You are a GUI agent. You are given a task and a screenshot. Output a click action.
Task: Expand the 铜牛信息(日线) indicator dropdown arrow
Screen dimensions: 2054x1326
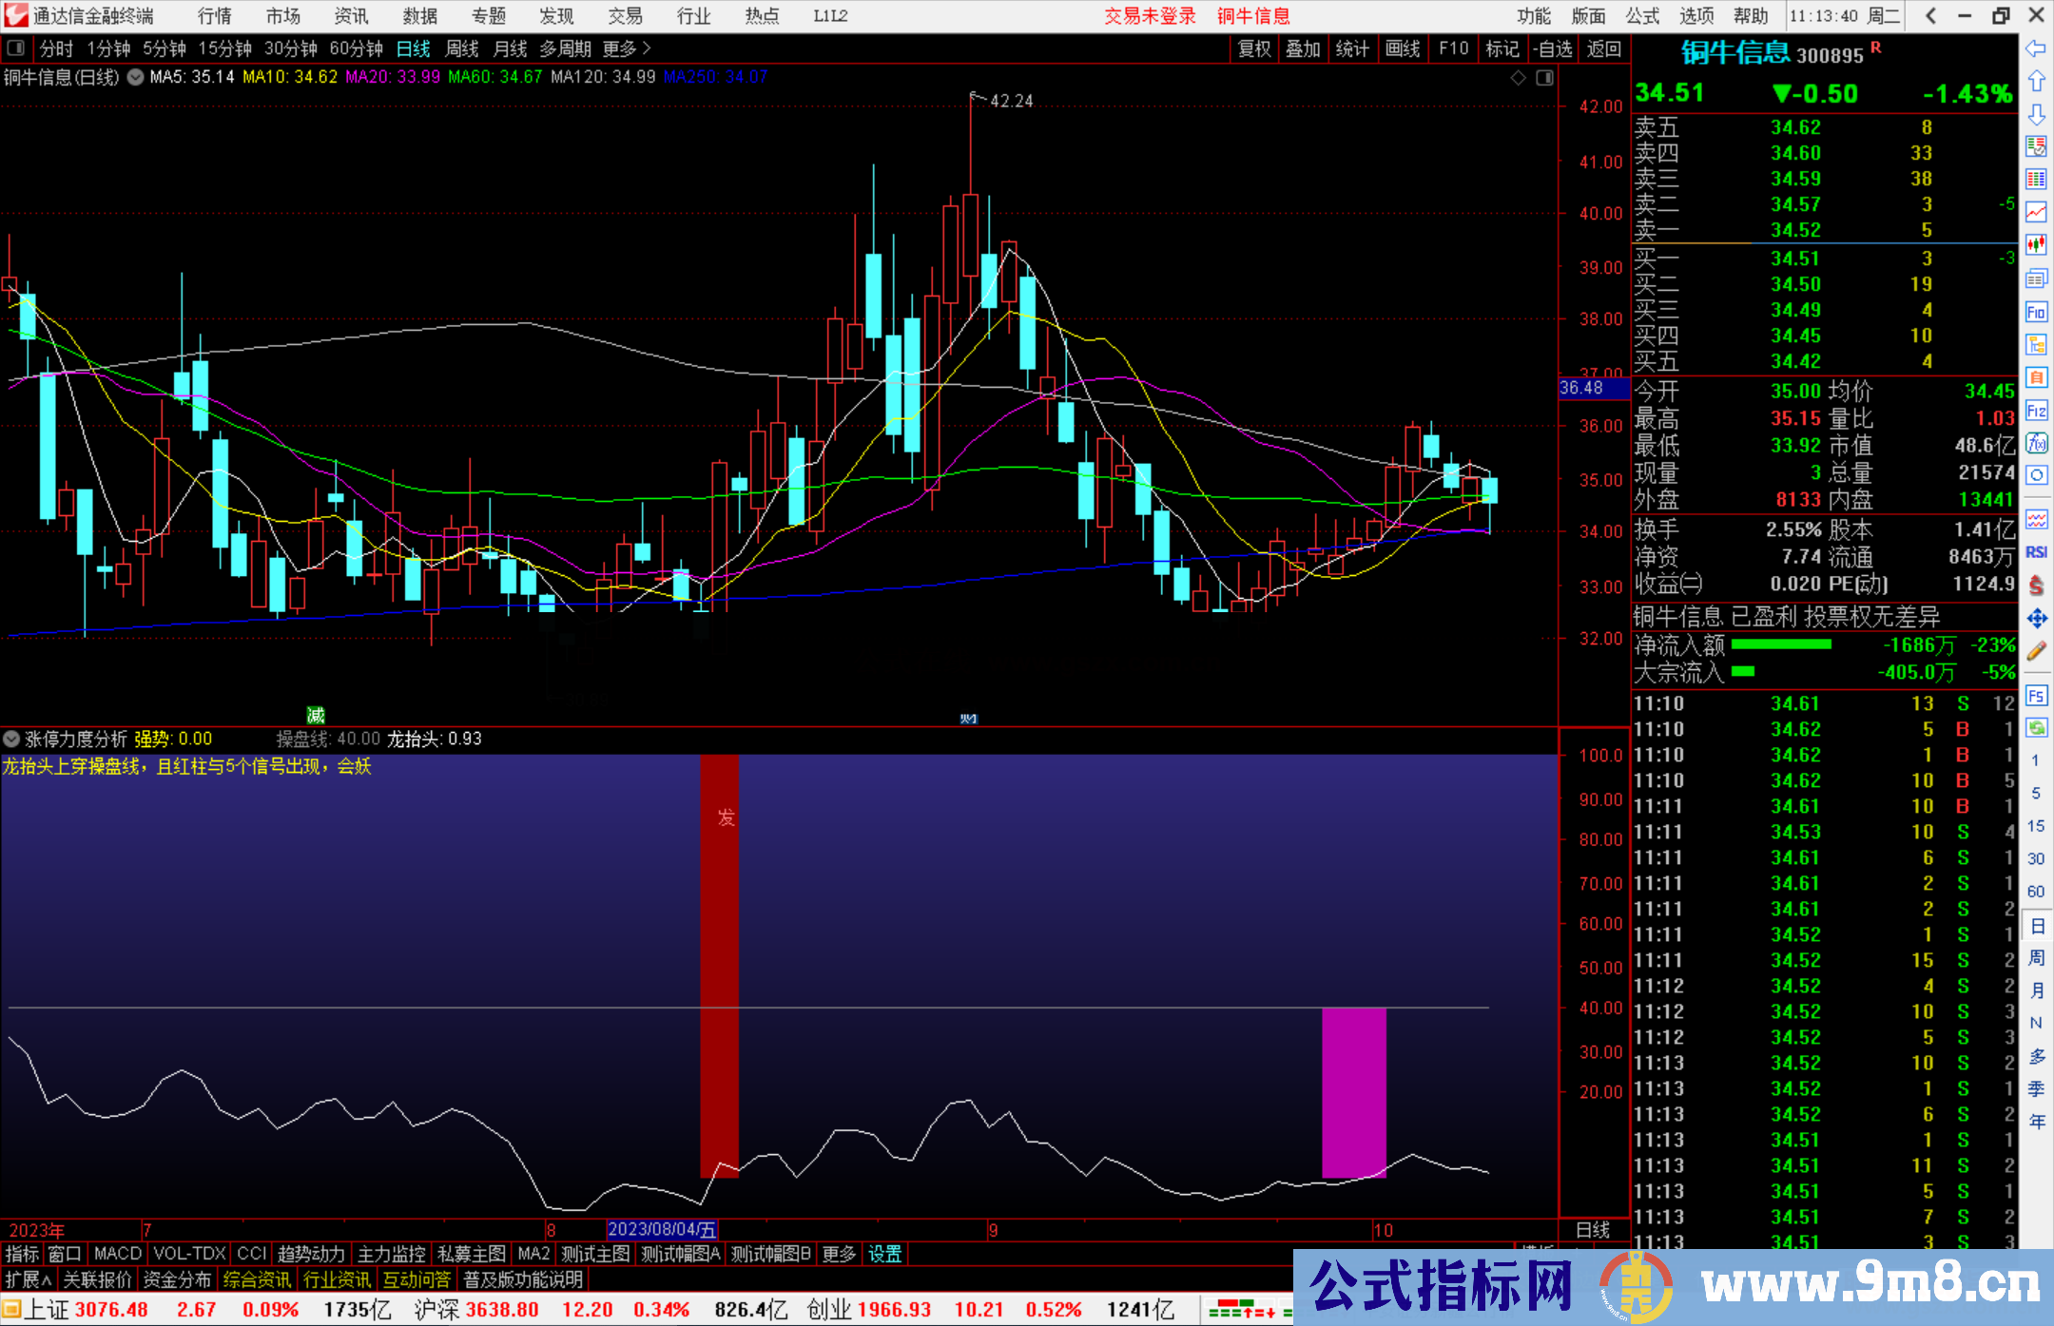(136, 77)
